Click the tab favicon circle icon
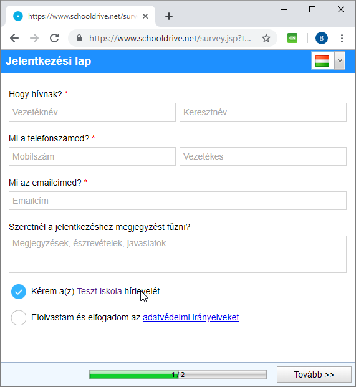 tap(18, 16)
